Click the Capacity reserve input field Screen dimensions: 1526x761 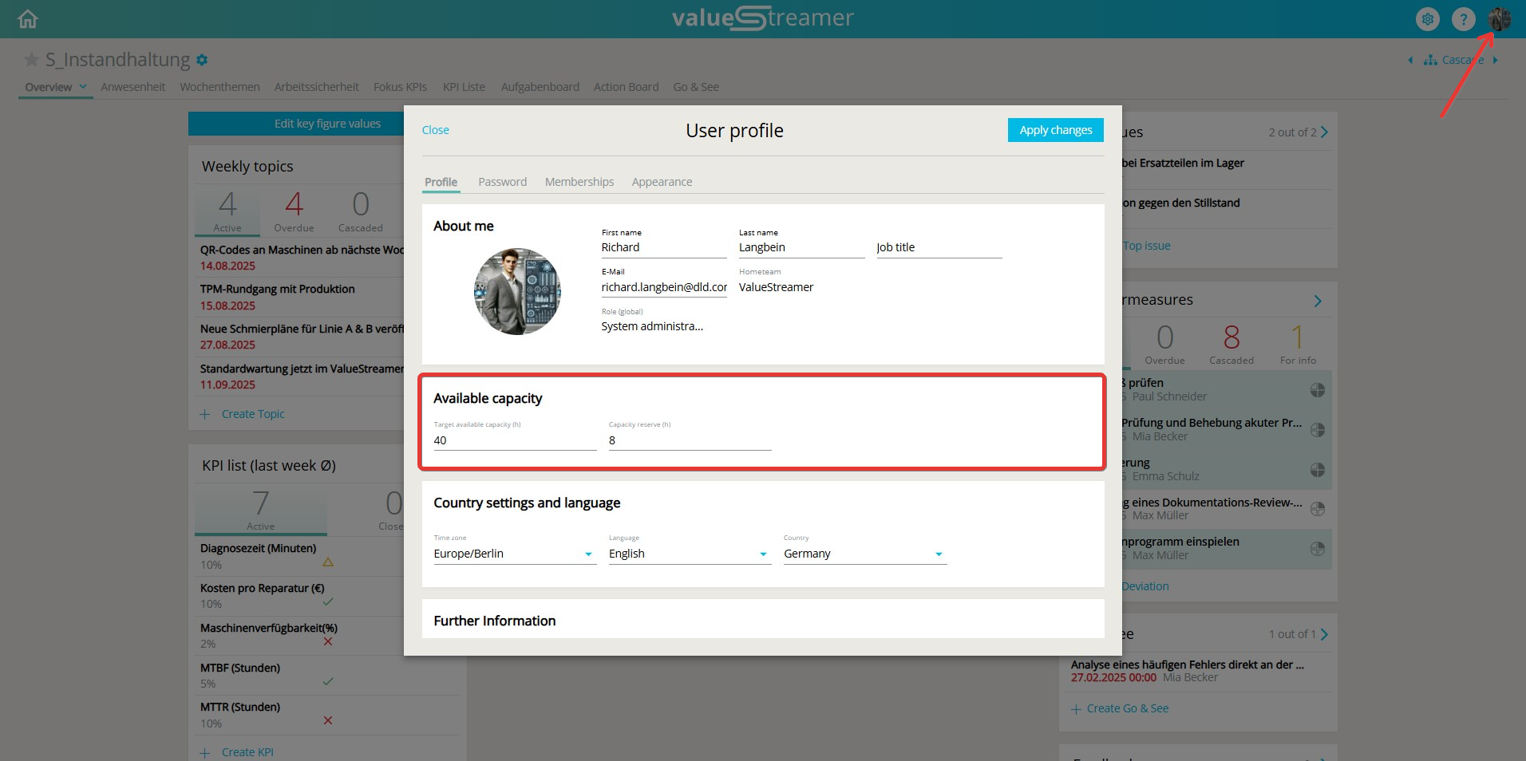pos(689,440)
